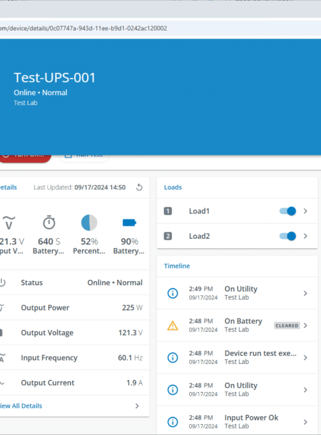Viewport: 321px width, 435px height.
Task: Click the refresh icon beside Last Updated
Action: (x=139, y=187)
